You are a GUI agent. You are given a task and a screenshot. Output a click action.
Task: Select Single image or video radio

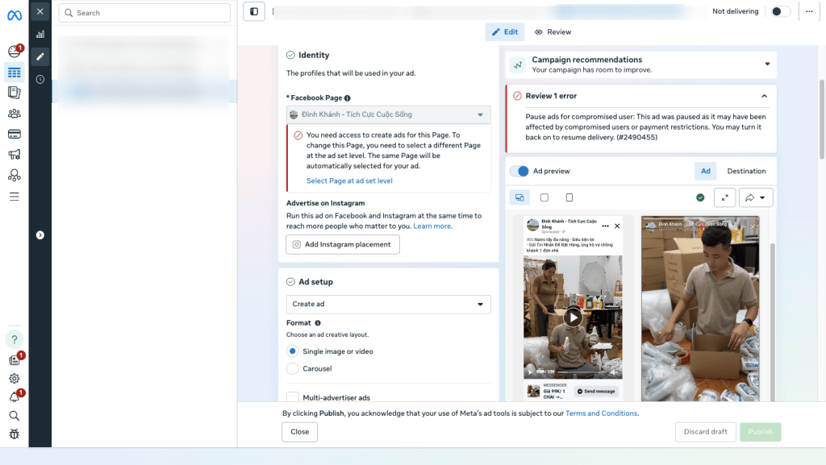tap(292, 351)
